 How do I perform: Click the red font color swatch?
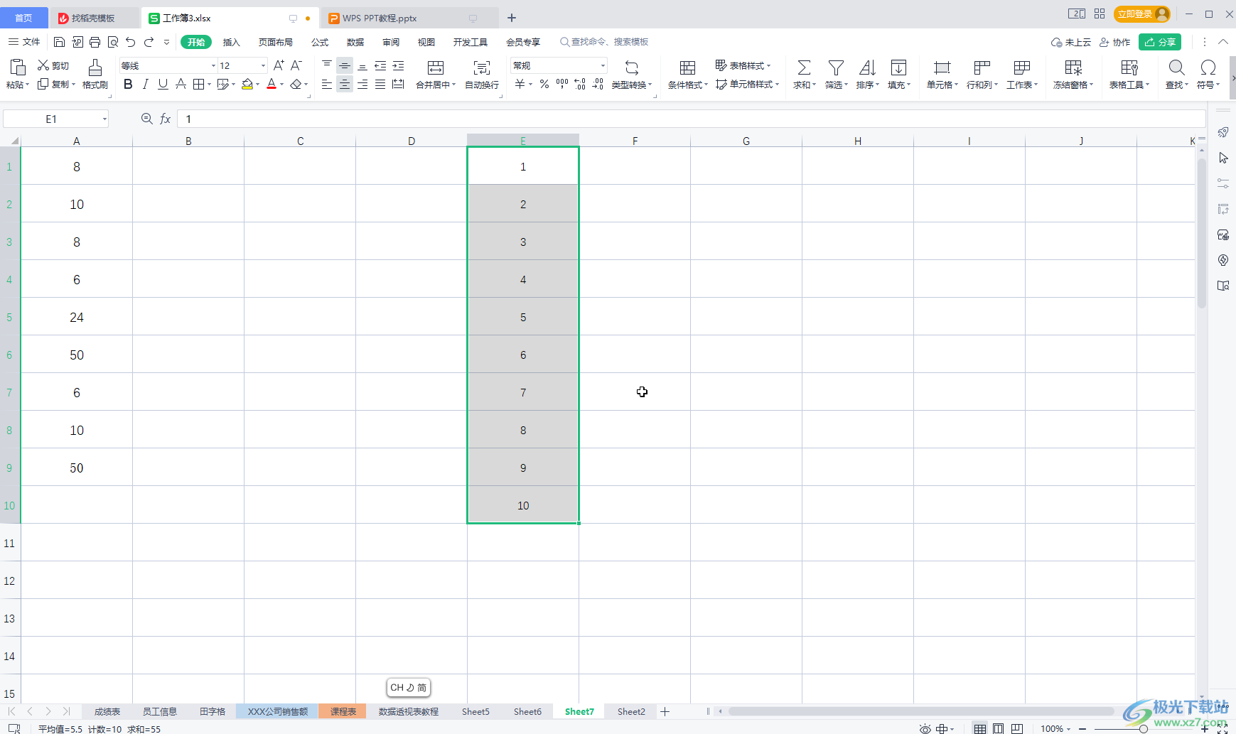[272, 85]
